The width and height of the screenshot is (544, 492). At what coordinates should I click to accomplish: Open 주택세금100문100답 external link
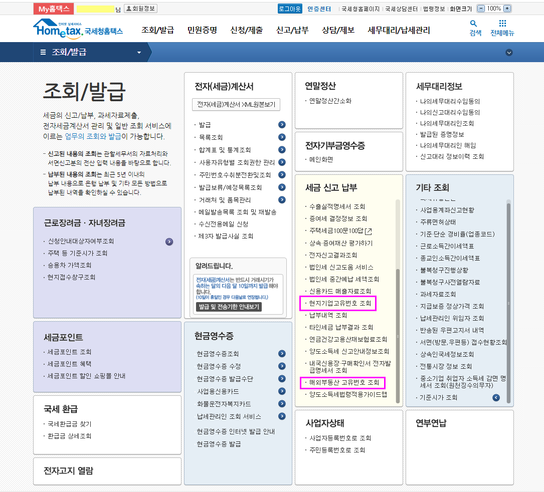click(x=340, y=231)
